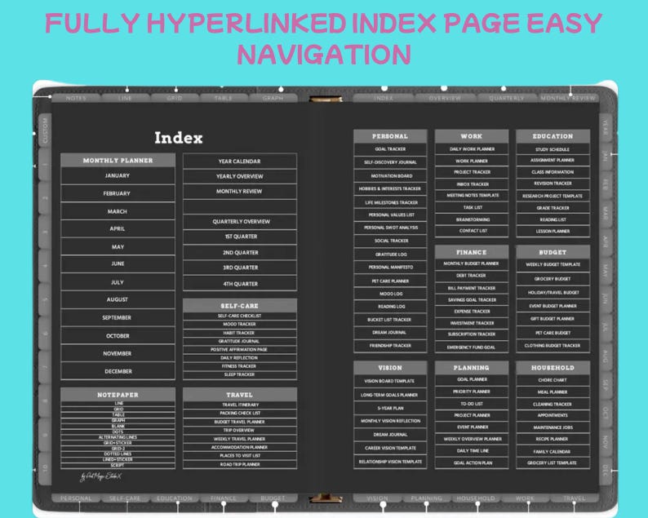Open the Weekly Budget Template link

[553, 265]
